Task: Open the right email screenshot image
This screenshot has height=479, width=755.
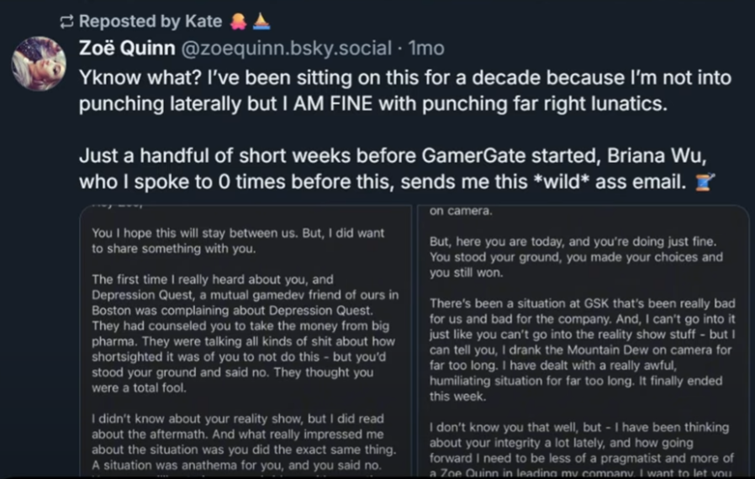Action: click(x=583, y=341)
